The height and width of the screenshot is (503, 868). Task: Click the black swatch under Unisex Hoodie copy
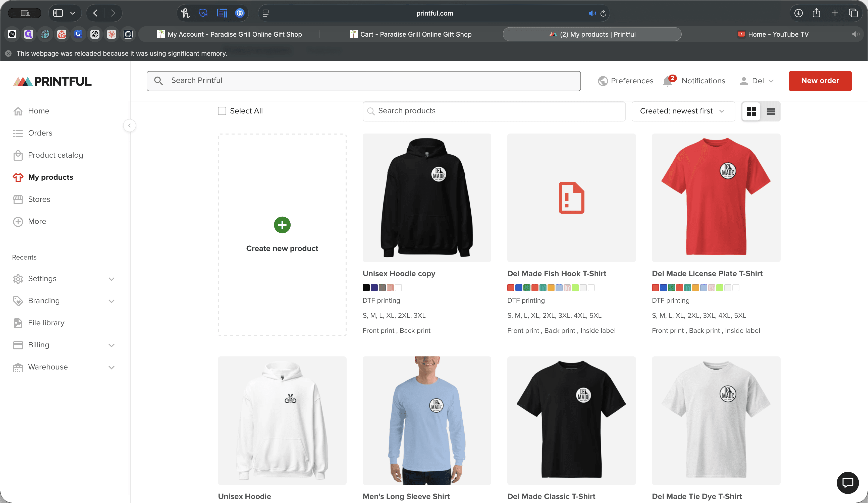pyautogui.click(x=366, y=287)
